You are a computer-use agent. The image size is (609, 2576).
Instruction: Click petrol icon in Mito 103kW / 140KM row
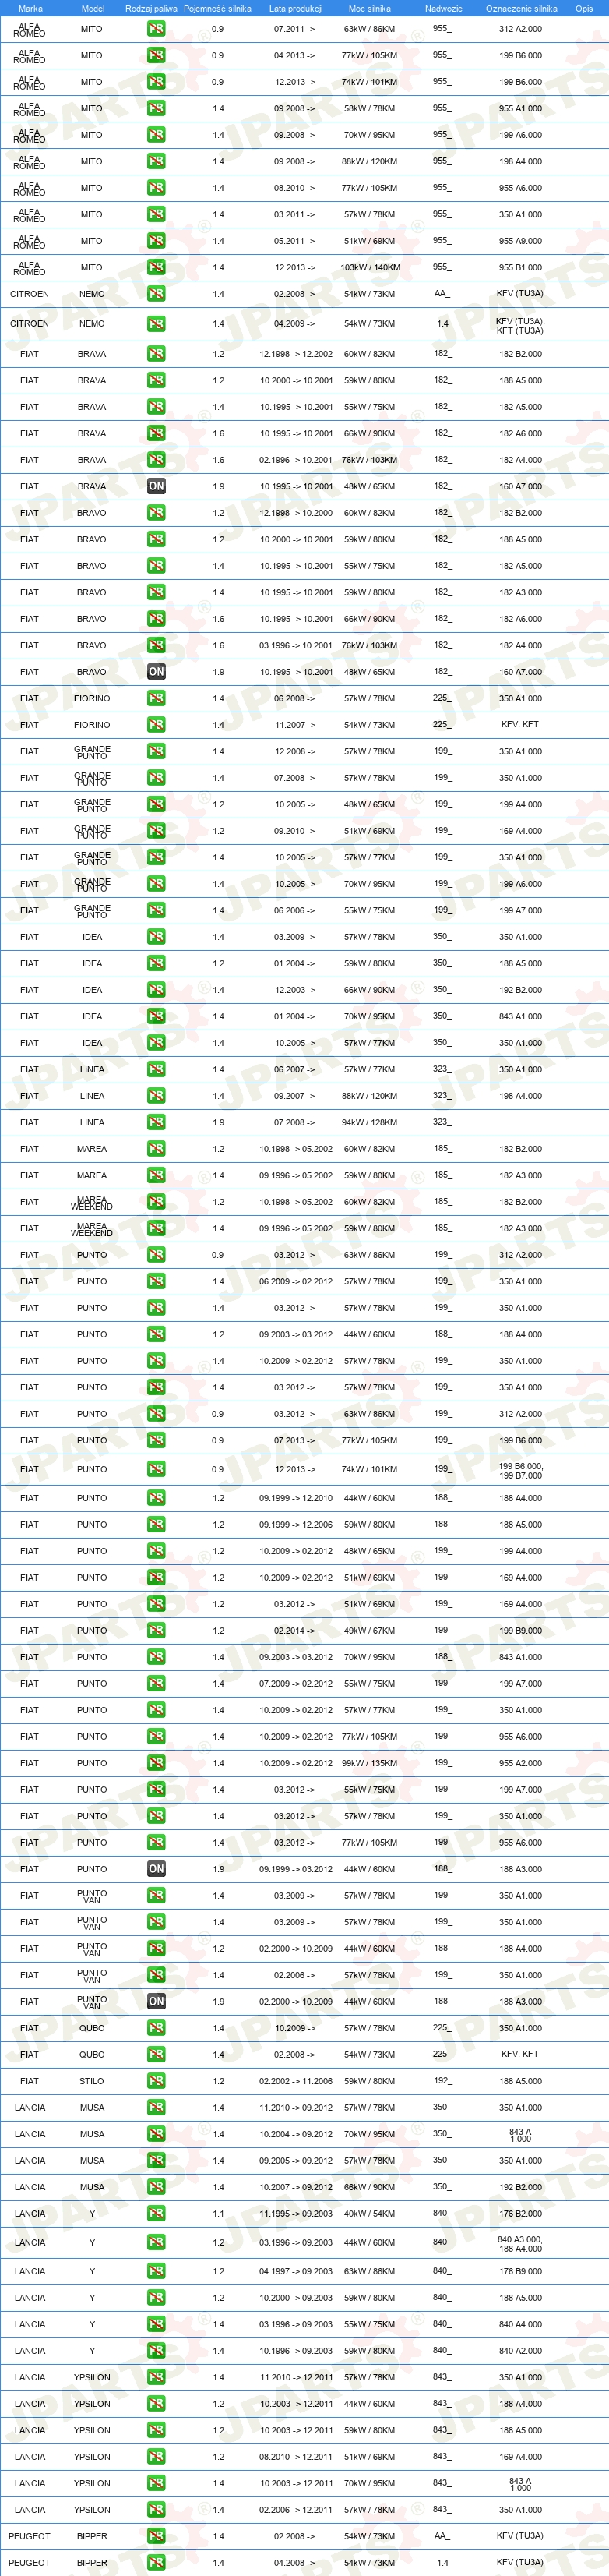(157, 267)
